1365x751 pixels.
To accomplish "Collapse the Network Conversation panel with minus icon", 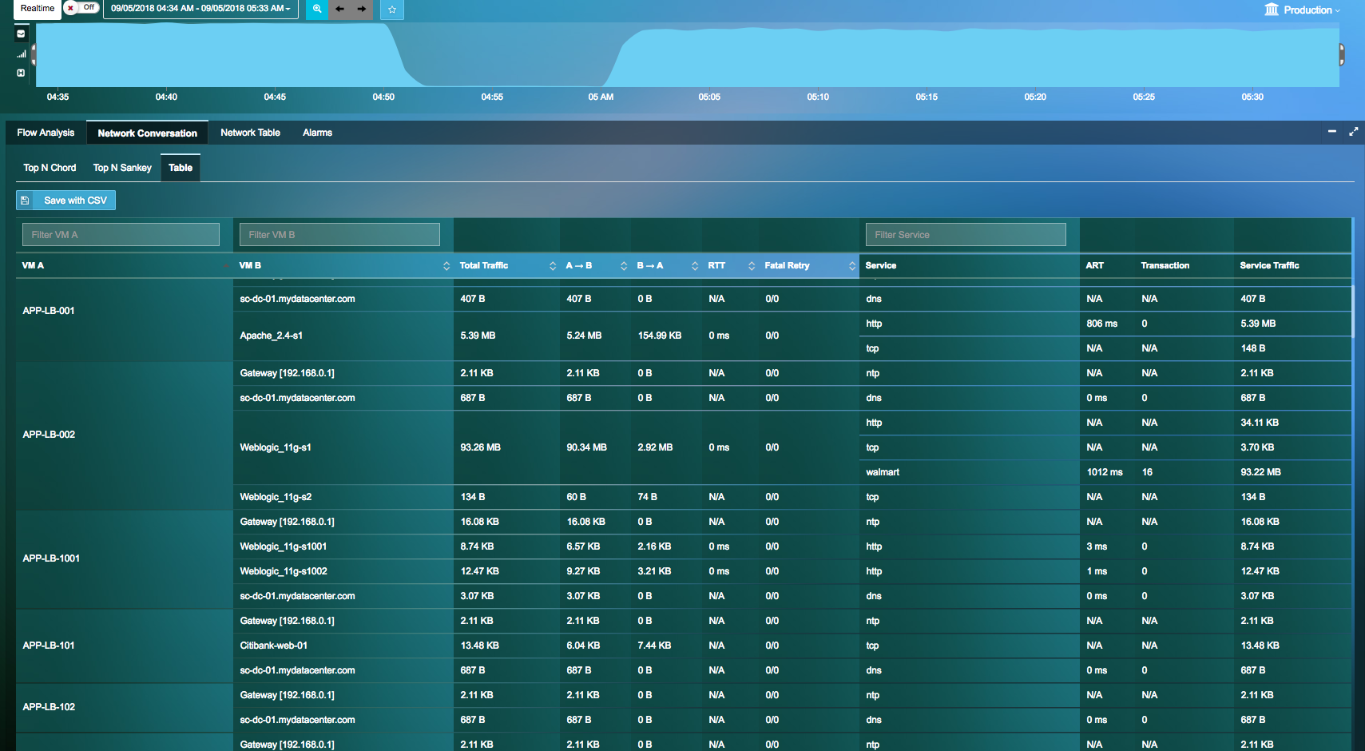I will (1331, 132).
